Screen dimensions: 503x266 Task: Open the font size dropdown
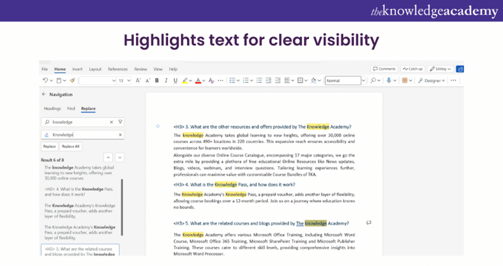coord(128,80)
